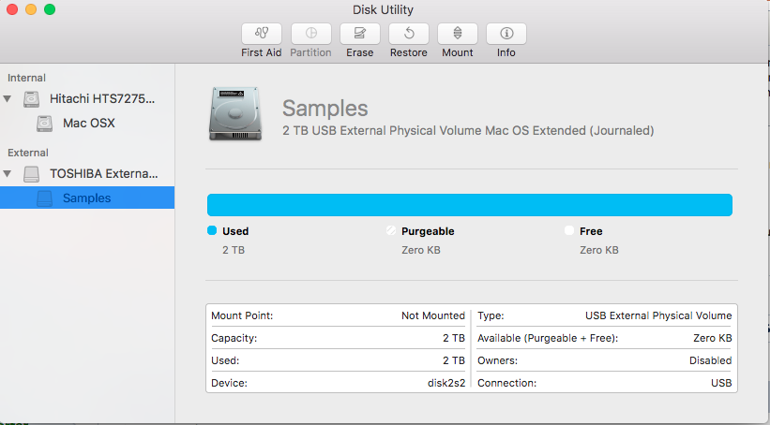Screen dimensions: 770x425
Task: Click the blue disk usage bar
Action: pyautogui.click(x=470, y=205)
